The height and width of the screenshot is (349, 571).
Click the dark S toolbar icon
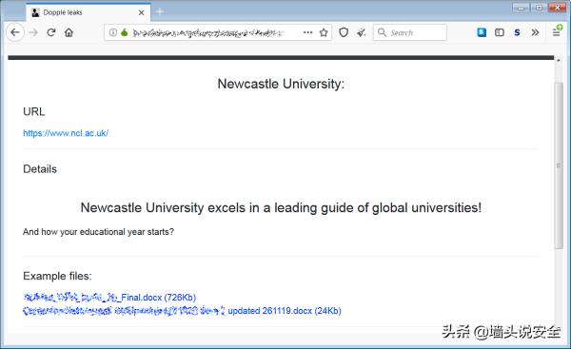[517, 32]
